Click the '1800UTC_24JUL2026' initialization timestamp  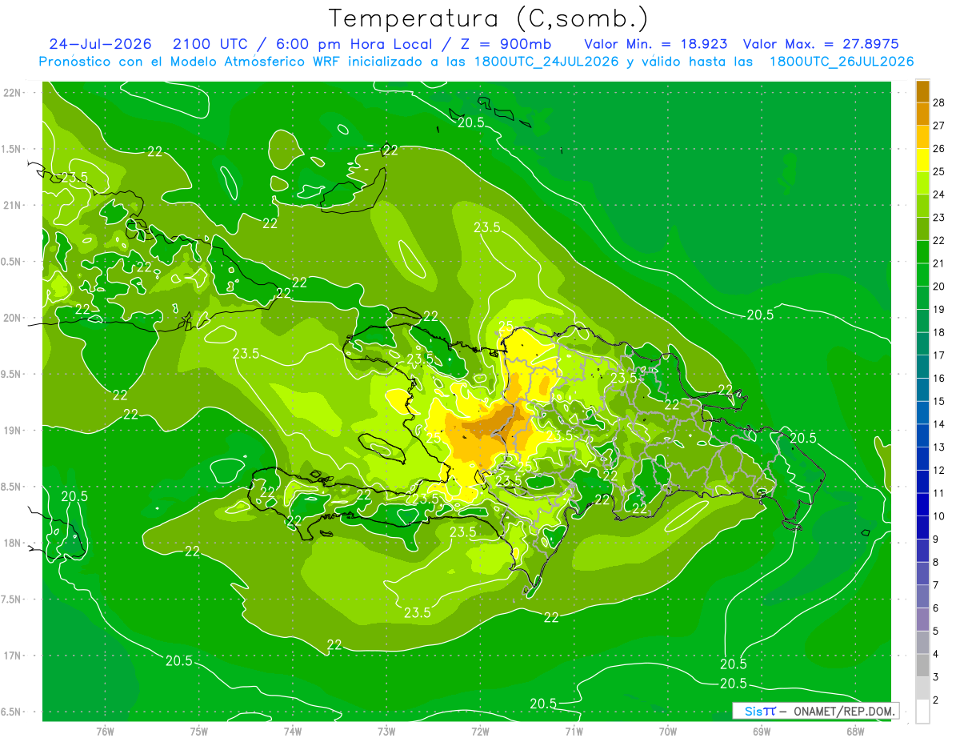pyautogui.click(x=547, y=62)
